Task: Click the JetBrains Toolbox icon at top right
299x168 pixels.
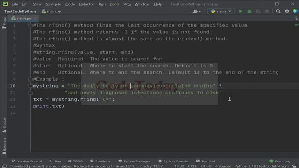Action: tap(296, 11)
